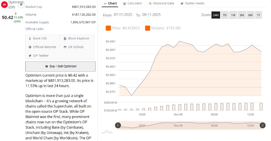Visit the Official Website link
This screenshot has width=271, height=141.
(x=42, y=47)
